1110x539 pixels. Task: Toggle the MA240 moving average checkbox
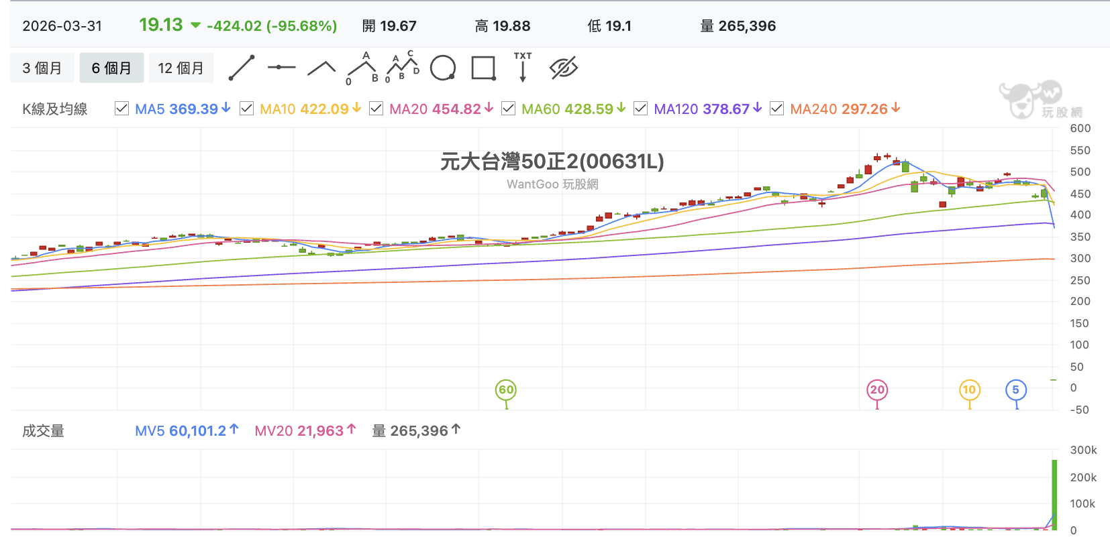[776, 109]
